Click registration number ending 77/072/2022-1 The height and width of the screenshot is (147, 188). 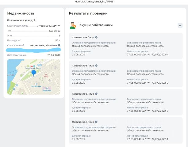pyautogui.click(x=148, y=139)
